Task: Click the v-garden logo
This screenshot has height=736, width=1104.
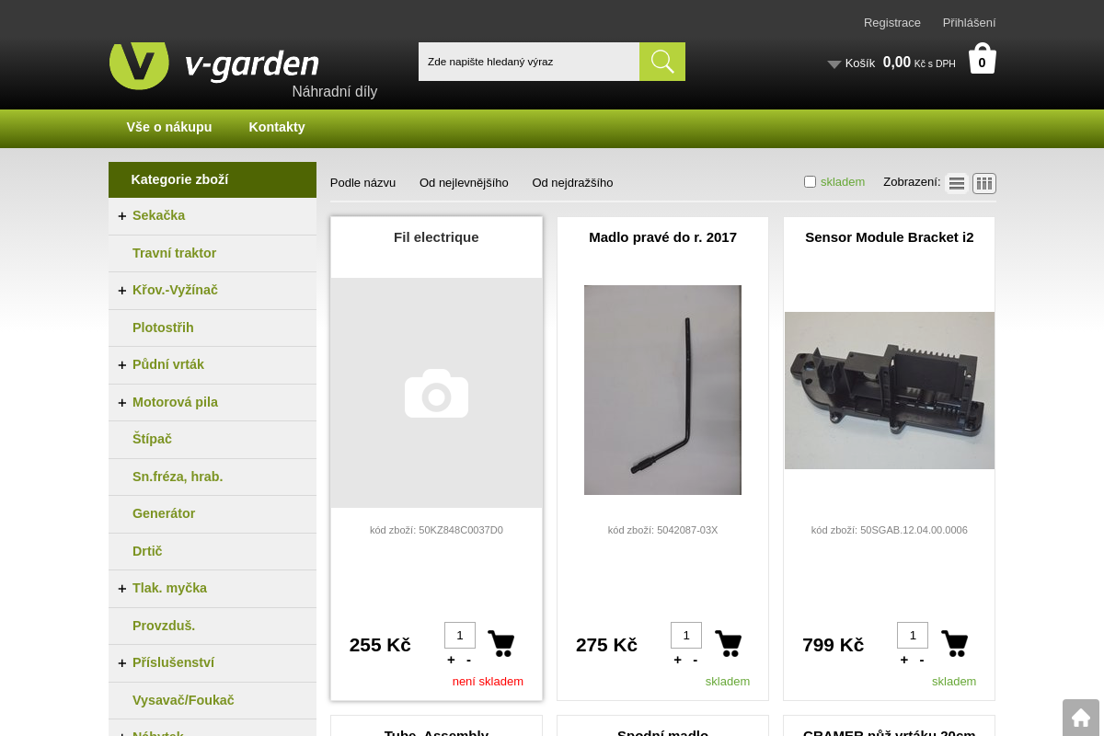Action: (x=214, y=64)
